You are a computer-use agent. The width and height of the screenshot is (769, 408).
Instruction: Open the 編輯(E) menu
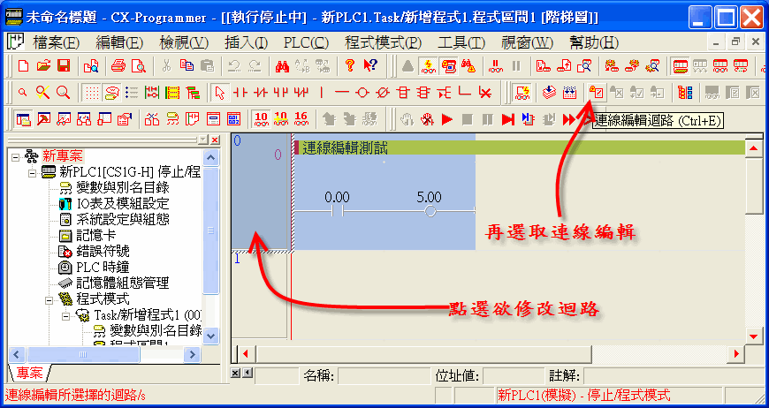pos(119,42)
